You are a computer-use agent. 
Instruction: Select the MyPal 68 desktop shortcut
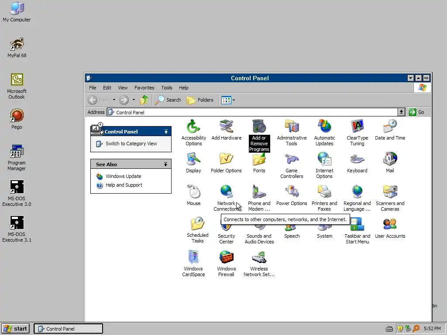17,48
